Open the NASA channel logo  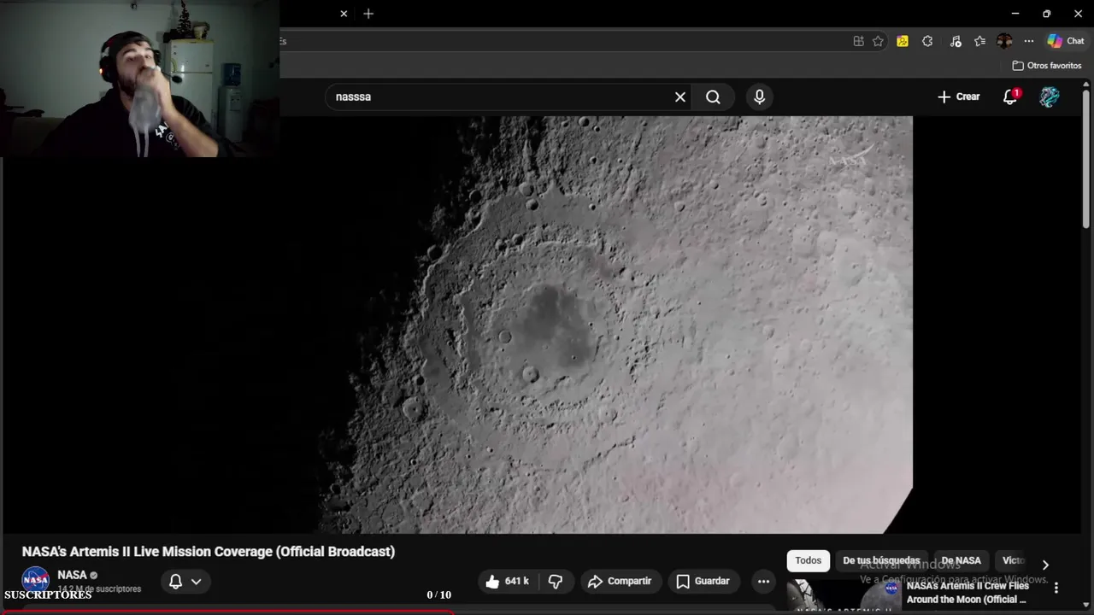[35, 580]
